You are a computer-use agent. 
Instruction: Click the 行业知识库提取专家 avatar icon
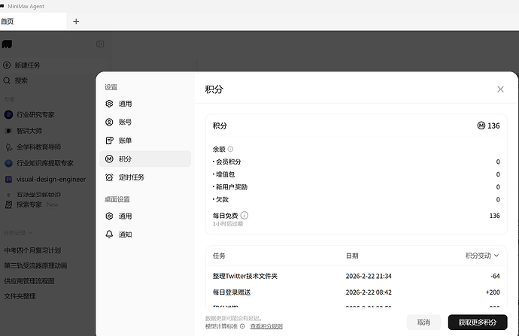[x=8, y=163]
